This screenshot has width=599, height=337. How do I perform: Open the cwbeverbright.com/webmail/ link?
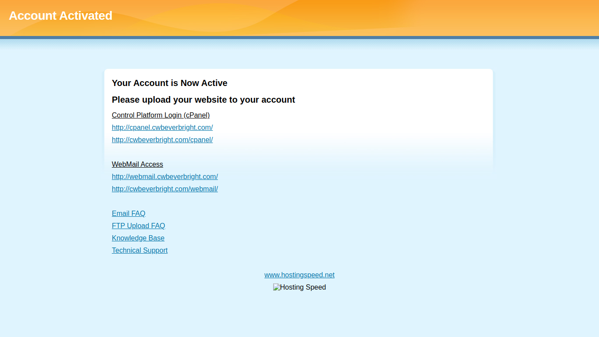(x=165, y=189)
